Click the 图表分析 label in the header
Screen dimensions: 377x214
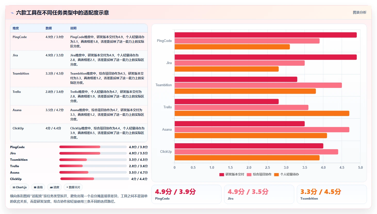coord(359,12)
